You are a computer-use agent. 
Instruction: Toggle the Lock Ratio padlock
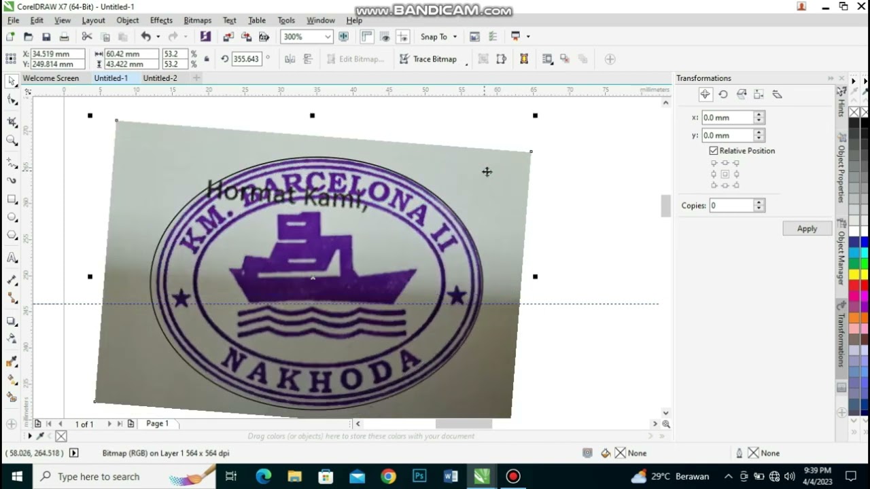click(207, 59)
